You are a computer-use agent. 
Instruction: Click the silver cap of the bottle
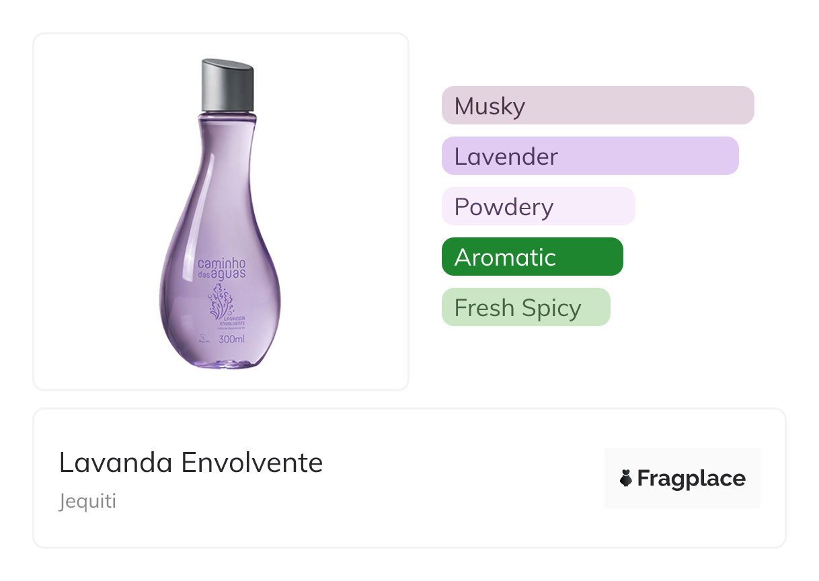click(x=227, y=85)
